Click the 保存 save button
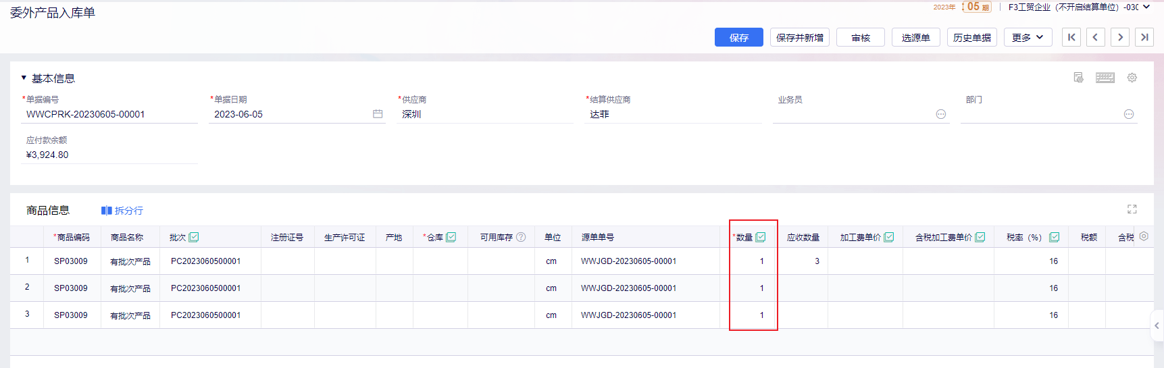Screen dimensions: 1164x368 738,37
